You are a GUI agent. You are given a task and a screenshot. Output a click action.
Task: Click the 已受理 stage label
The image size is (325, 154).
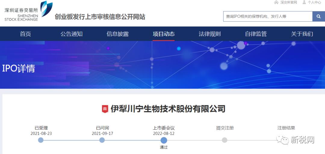click(41, 128)
